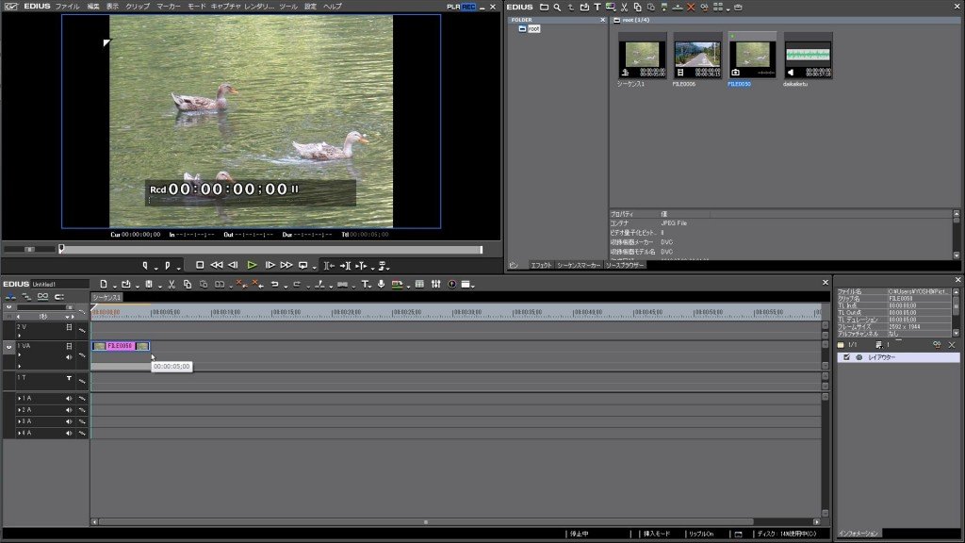The image size is (965, 543).
Task: Click the Copy icon in timeline toolbar
Action: pyautogui.click(x=188, y=285)
